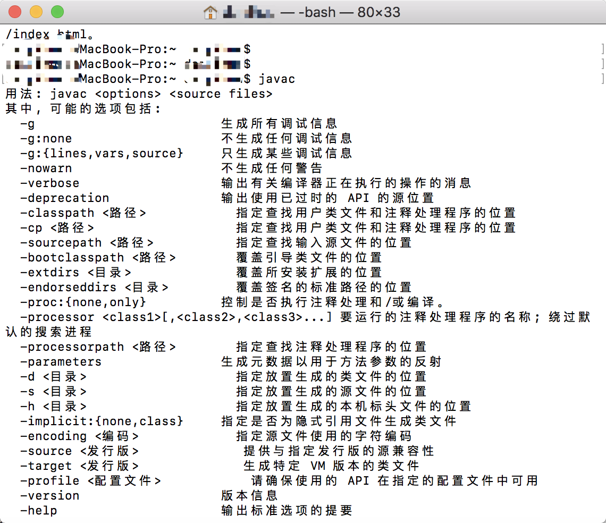Click '输出使用已过时的 API 的源位置'
606x523 pixels.
[327, 198]
